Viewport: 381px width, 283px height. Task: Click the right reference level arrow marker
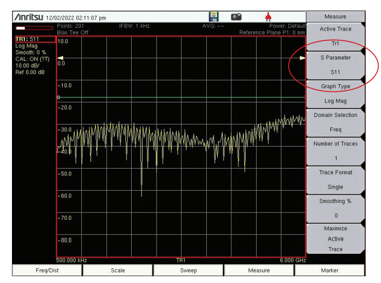303,58
